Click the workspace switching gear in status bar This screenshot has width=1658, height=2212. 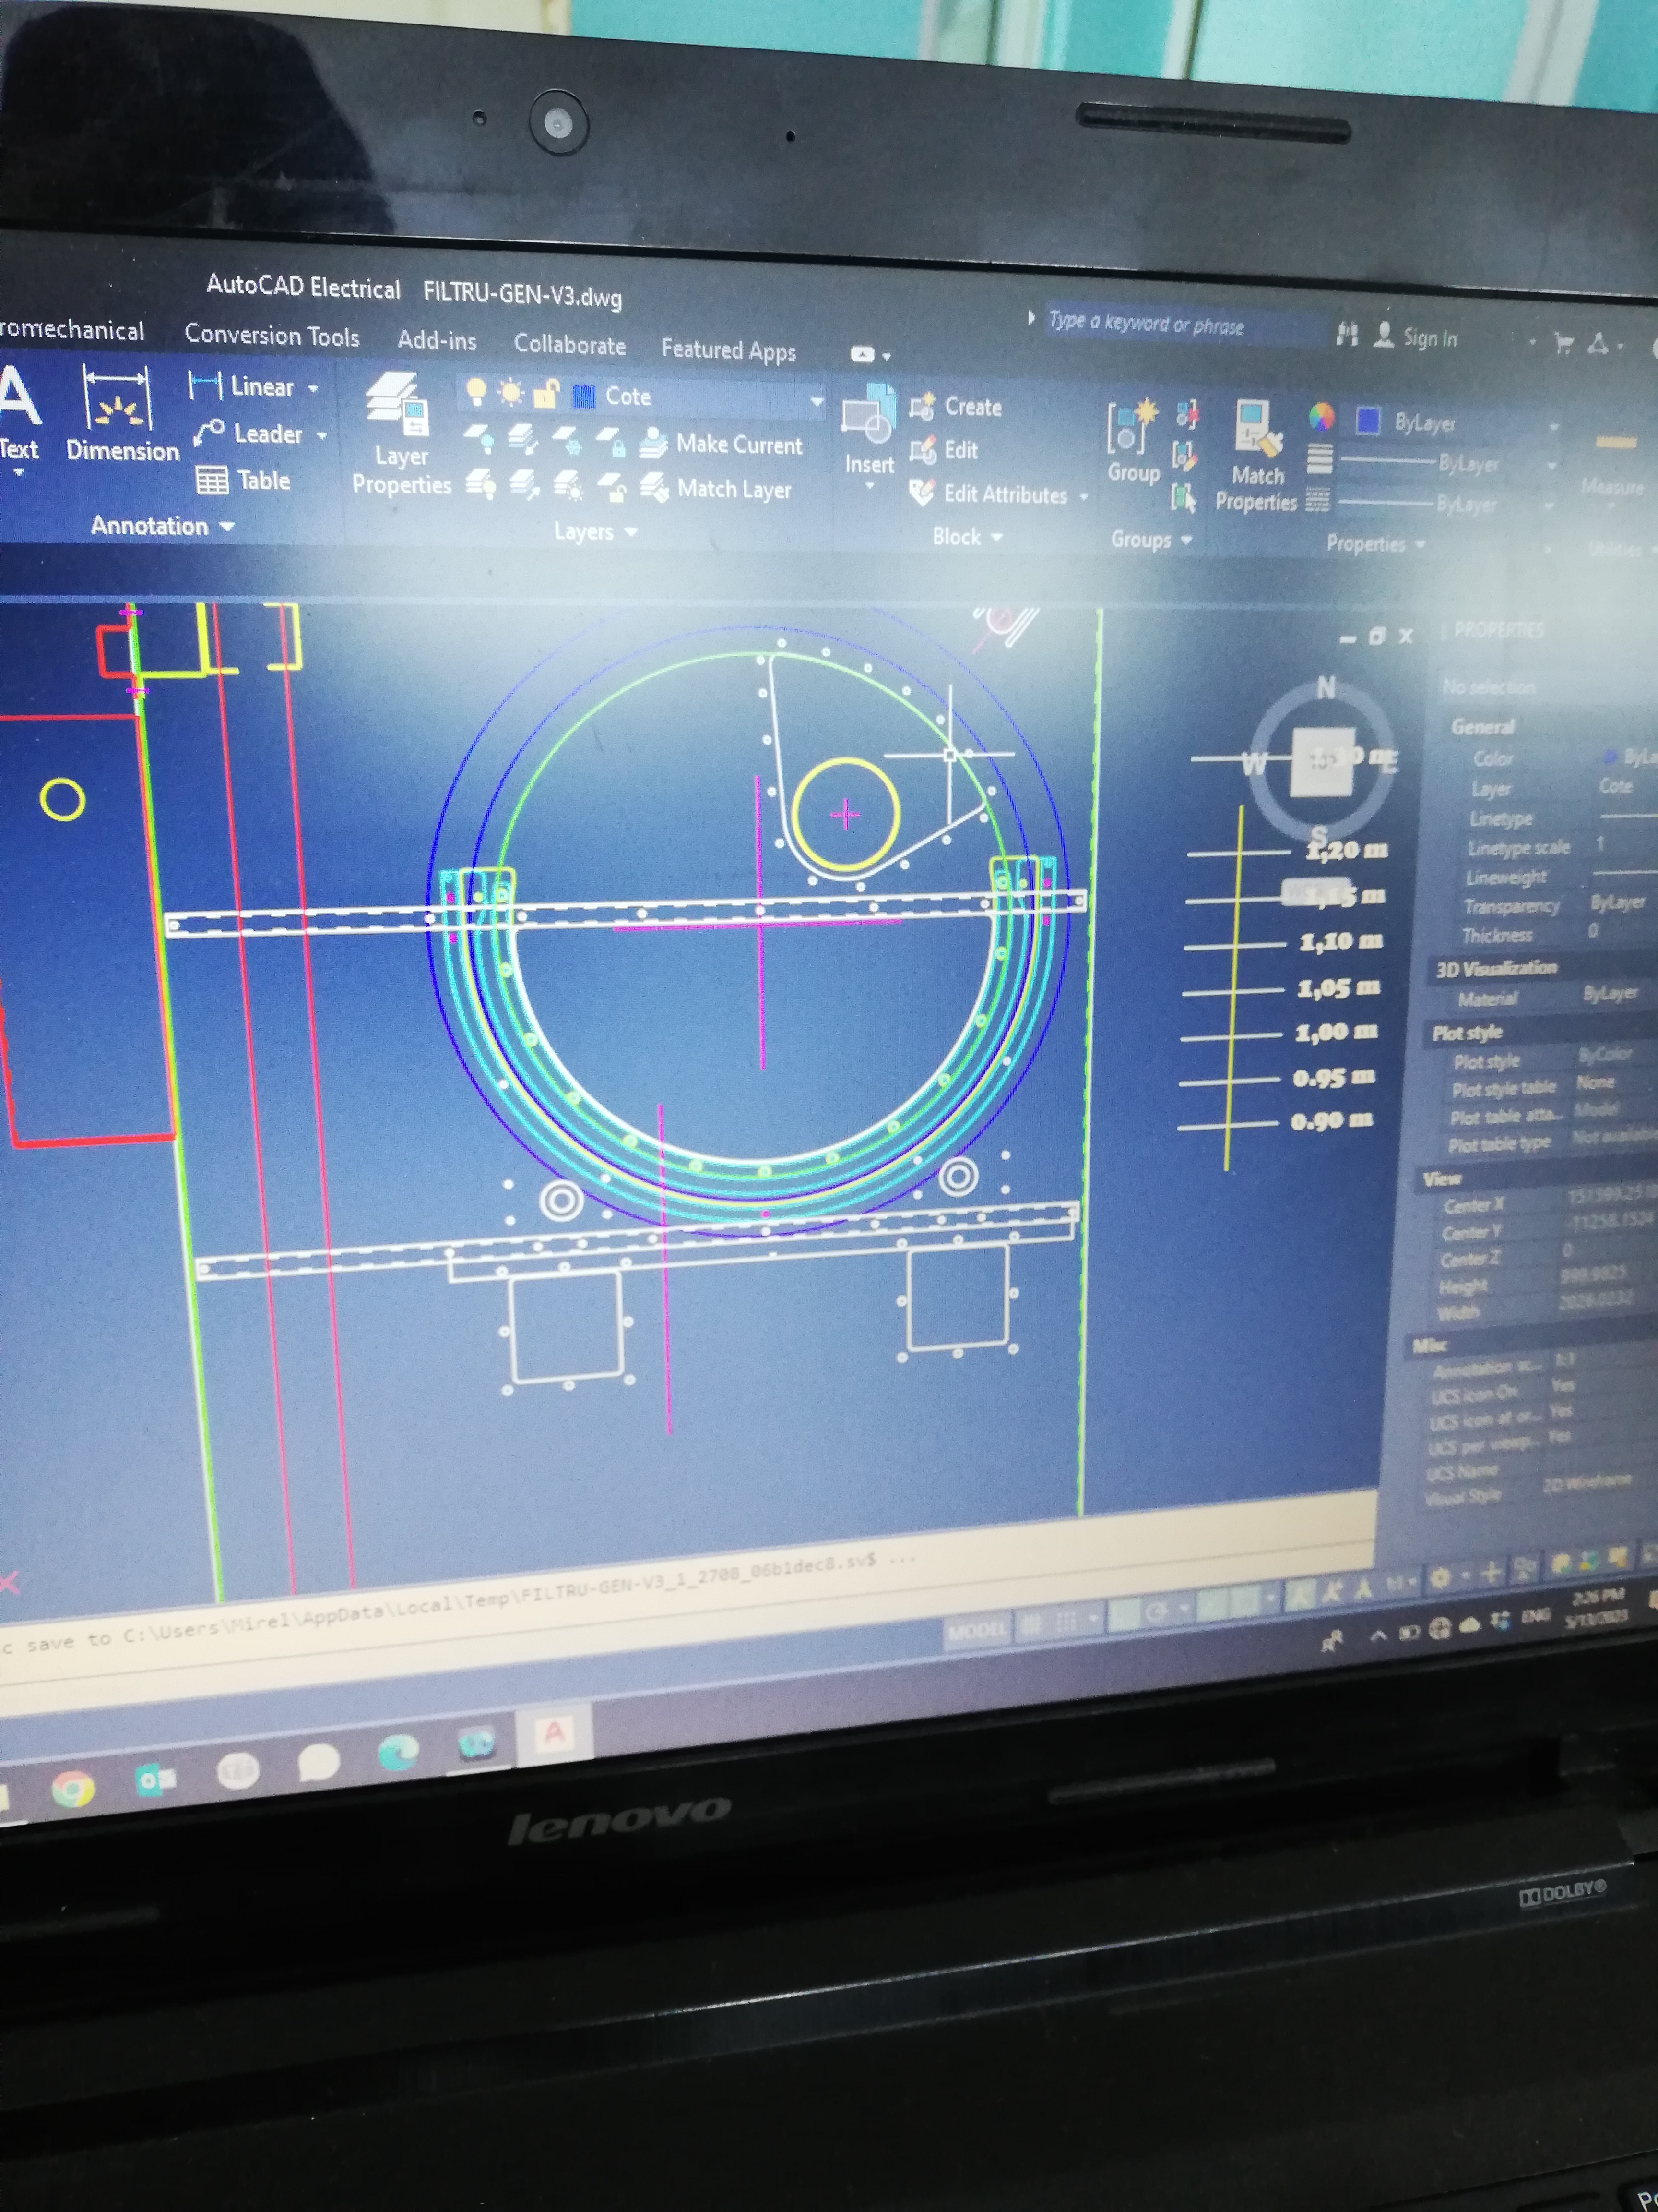click(1439, 1577)
